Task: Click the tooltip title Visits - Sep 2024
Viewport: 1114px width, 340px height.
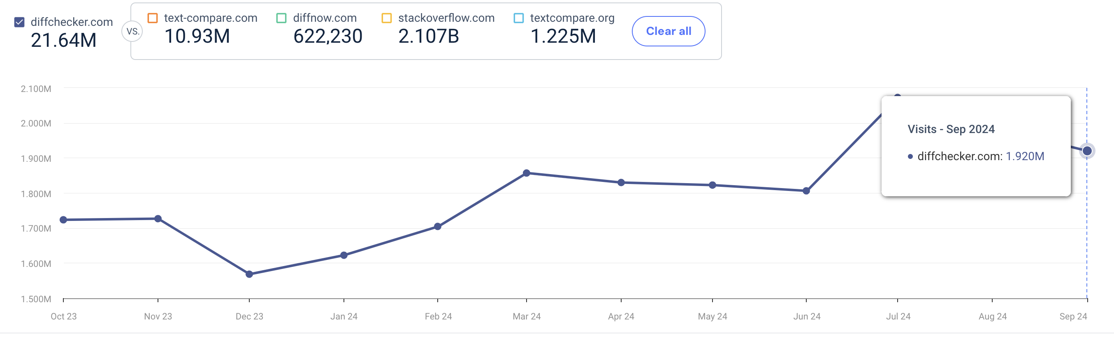Action: point(951,129)
